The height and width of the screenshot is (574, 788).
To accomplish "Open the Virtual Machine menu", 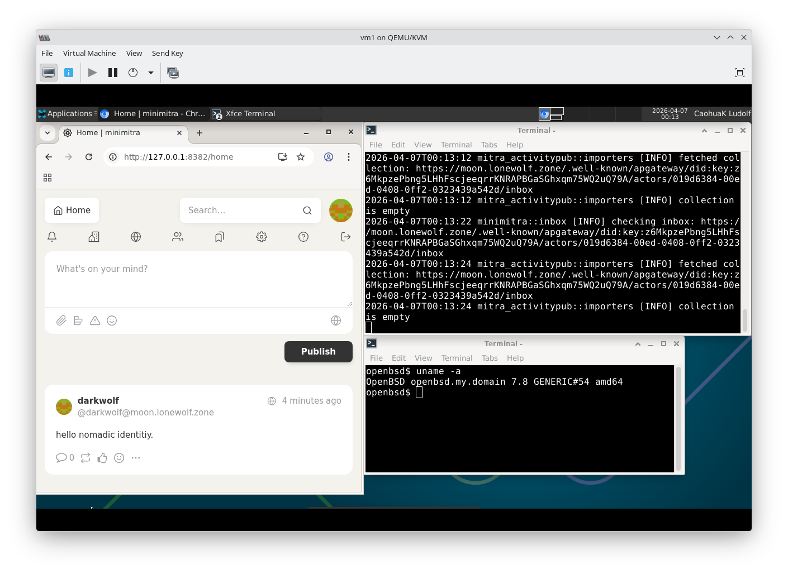I will coord(89,54).
